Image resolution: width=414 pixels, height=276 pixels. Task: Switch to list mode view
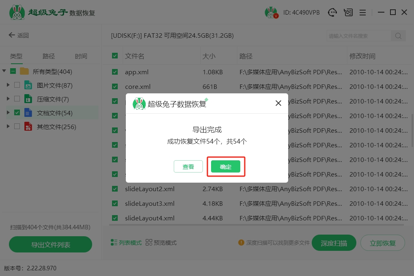click(x=126, y=243)
